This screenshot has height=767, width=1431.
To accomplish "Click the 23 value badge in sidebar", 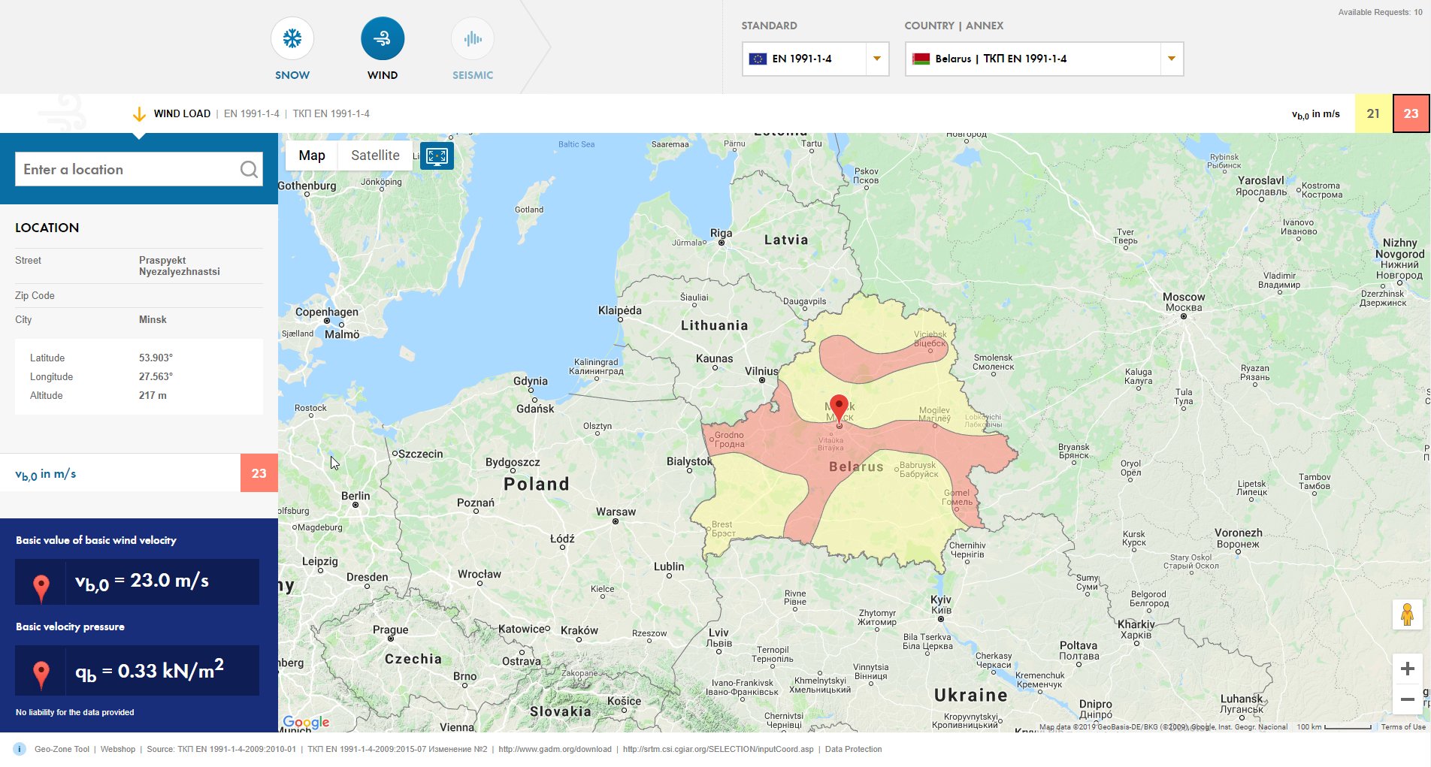I will 259,473.
